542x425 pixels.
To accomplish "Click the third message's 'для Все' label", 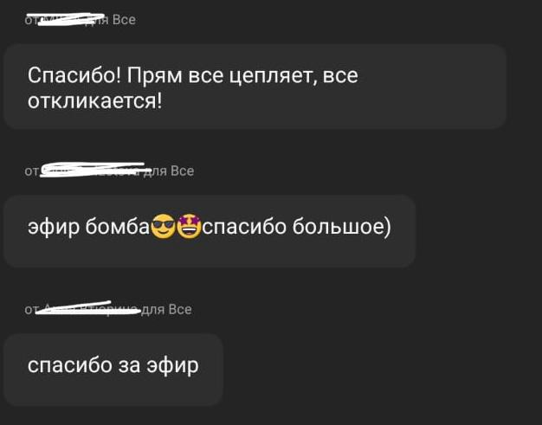I will point(166,309).
